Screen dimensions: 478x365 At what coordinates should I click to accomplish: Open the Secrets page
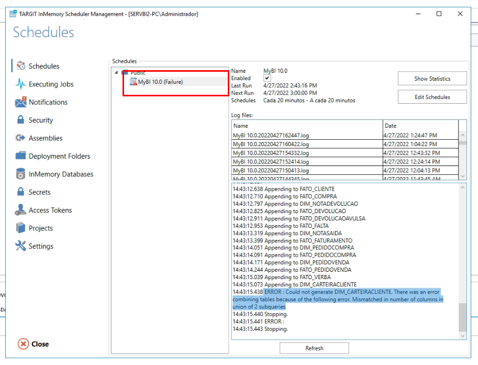tap(39, 192)
